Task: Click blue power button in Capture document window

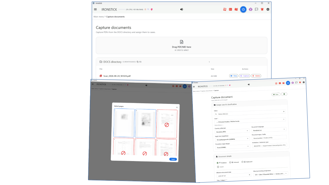Action: click(288, 83)
